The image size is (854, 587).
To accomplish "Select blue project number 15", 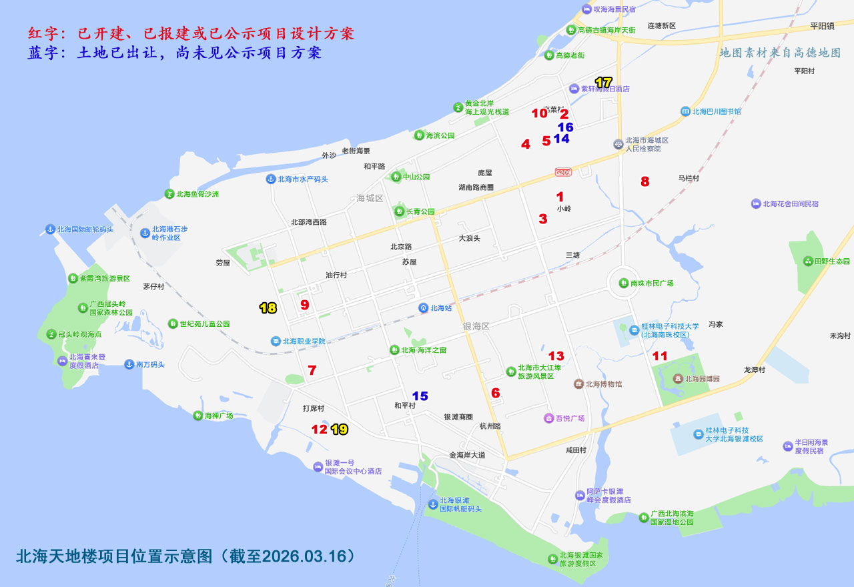I will tap(420, 396).
